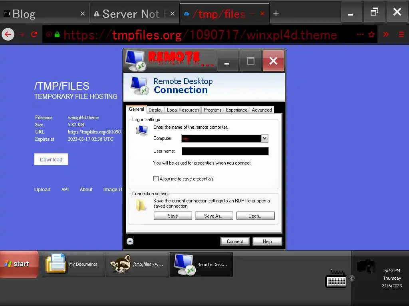Reload the tmpfiles page
409x306 pixels.
click(x=34, y=34)
